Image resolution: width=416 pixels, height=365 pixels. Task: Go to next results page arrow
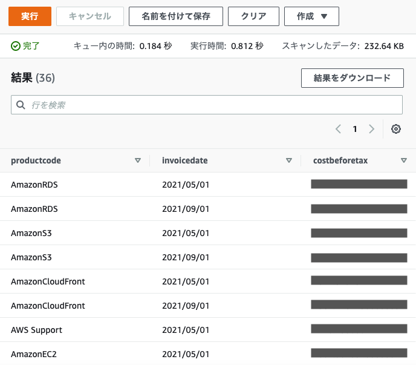371,129
